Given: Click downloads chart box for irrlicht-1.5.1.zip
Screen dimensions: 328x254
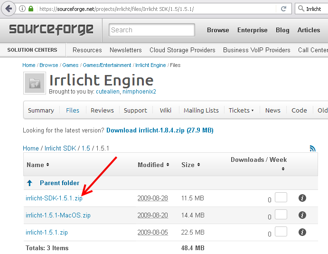Looking at the screenshot, I should (x=281, y=232).
